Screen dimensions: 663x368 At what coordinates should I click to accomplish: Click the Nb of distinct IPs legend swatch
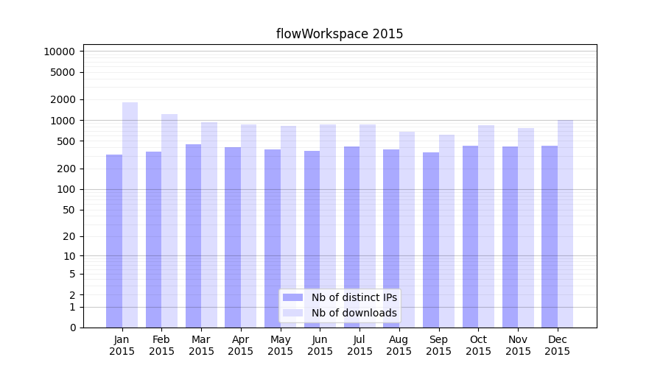pyautogui.click(x=292, y=297)
